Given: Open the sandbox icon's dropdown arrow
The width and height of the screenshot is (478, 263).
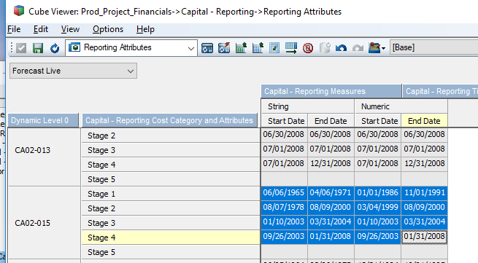Looking at the screenshot, I should (x=383, y=48).
